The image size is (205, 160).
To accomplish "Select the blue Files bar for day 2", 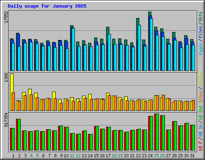I will pos(18,40).
